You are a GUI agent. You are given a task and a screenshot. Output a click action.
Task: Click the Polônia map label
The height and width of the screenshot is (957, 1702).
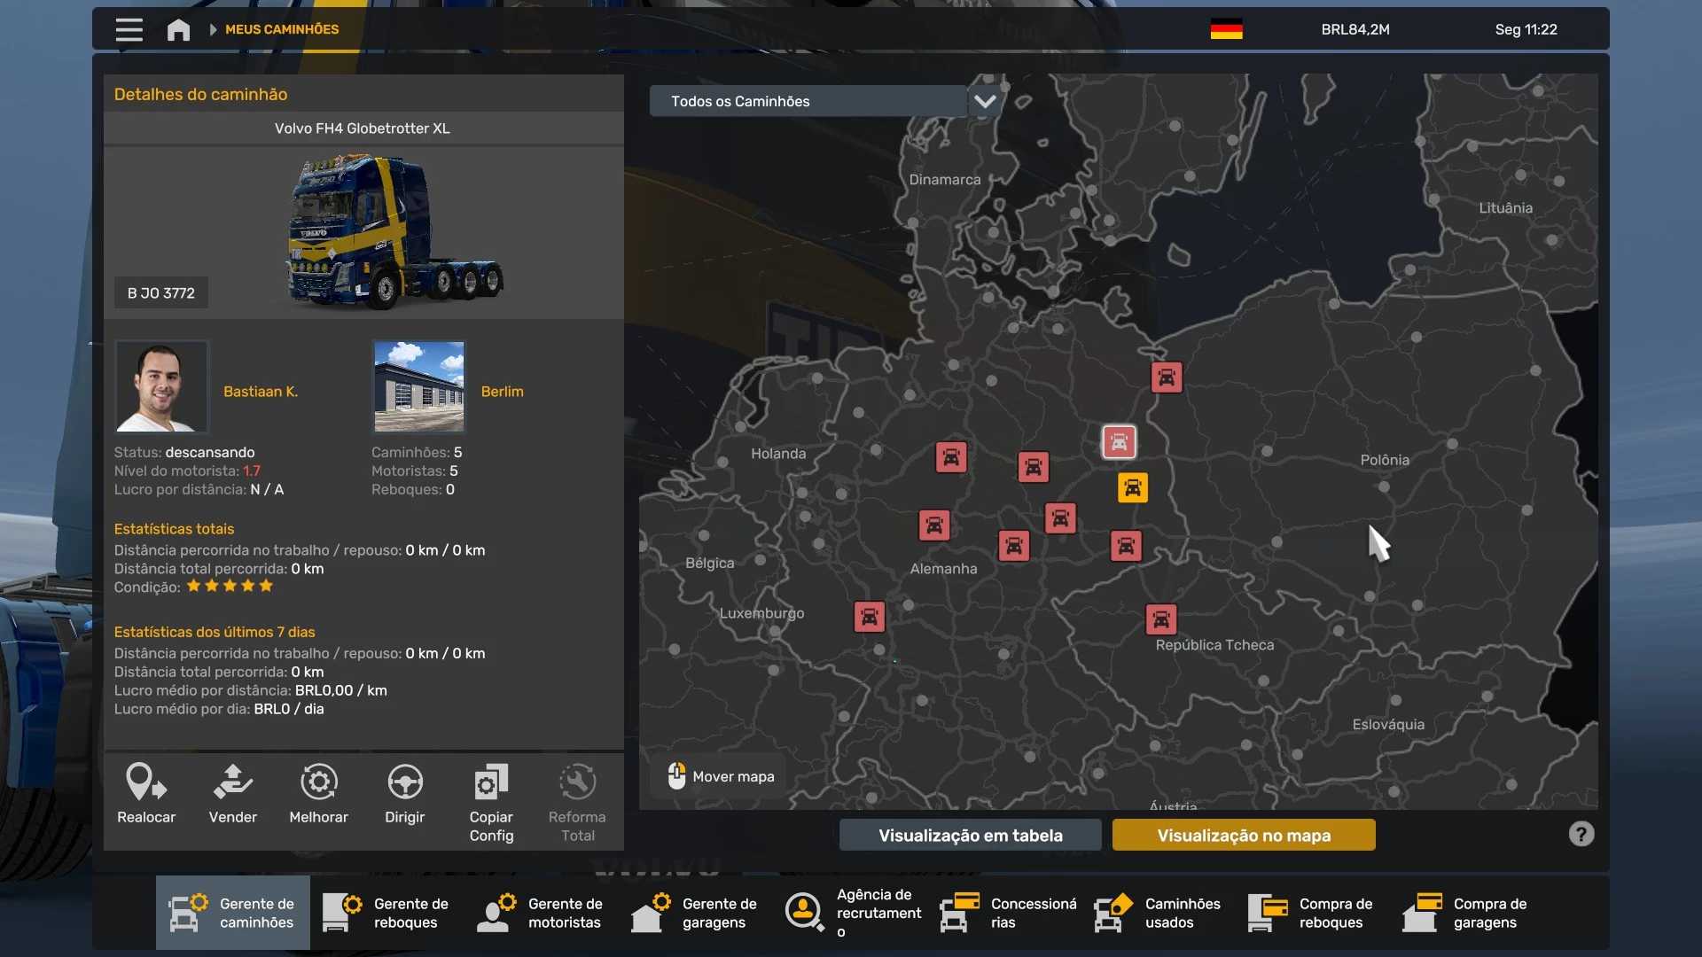click(1385, 460)
